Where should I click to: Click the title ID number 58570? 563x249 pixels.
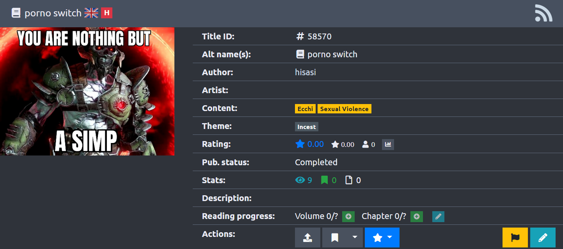pos(320,37)
